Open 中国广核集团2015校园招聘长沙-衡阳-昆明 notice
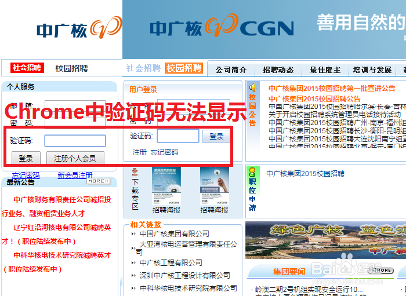406x296 pixels. (x=337, y=130)
